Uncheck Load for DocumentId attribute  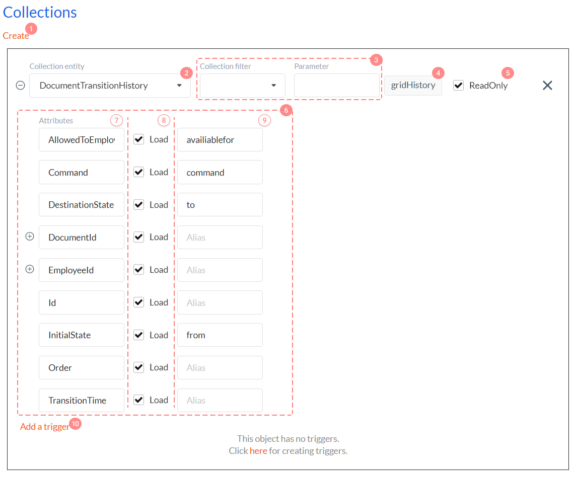139,237
